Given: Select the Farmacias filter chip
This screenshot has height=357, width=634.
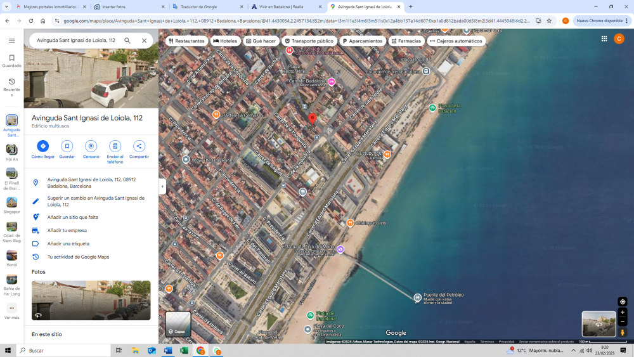Looking at the screenshot, I should click(x=406, y=41).
